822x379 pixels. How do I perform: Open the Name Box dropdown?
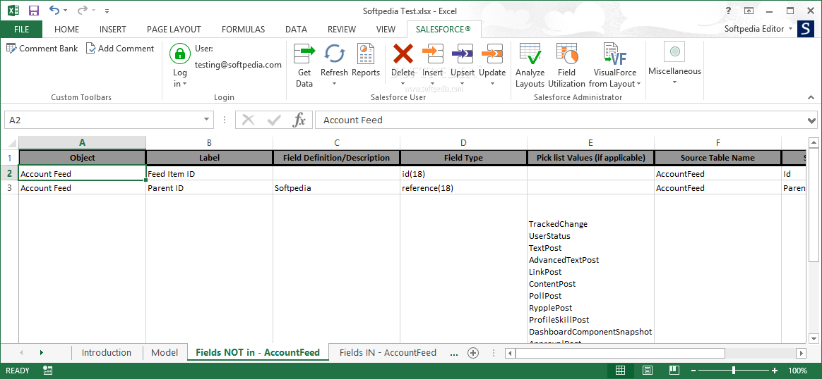[206, 120]
